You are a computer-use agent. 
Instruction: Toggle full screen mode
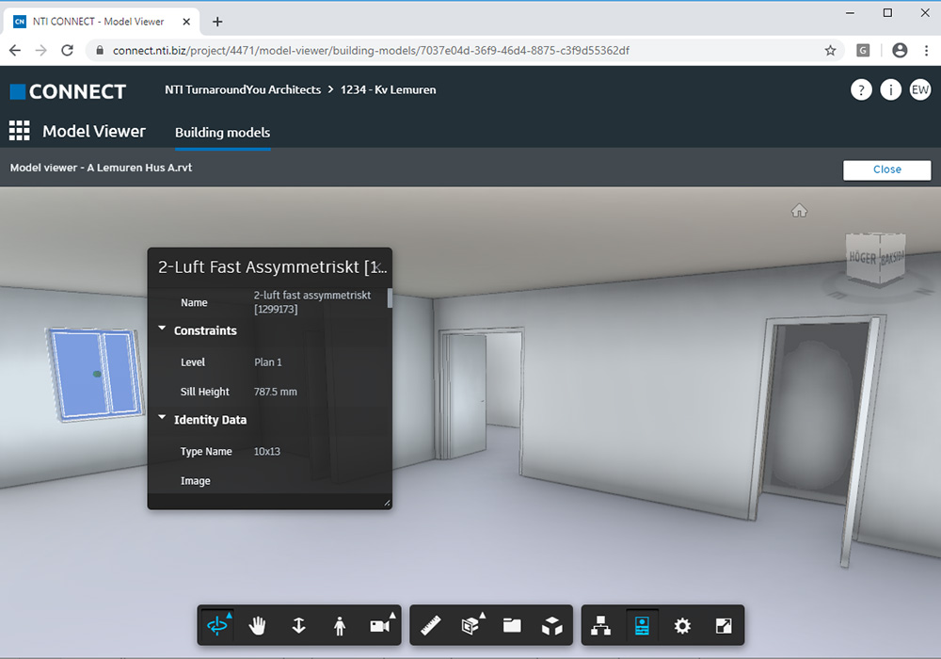pyautogui.click(x=724, y=626)
